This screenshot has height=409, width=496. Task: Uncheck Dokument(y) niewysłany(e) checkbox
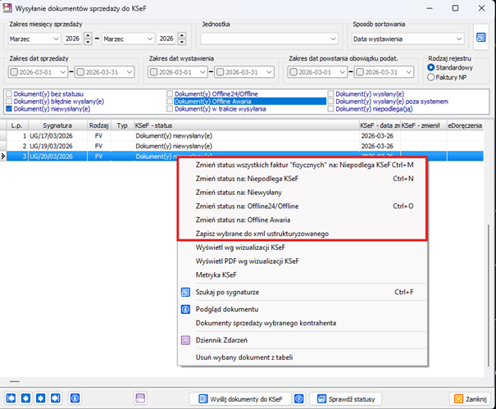(x=9, y=108)
